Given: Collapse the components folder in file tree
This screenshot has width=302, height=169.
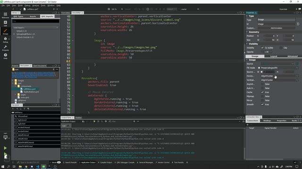Looking at the screenshot, I should coord(16,86).
